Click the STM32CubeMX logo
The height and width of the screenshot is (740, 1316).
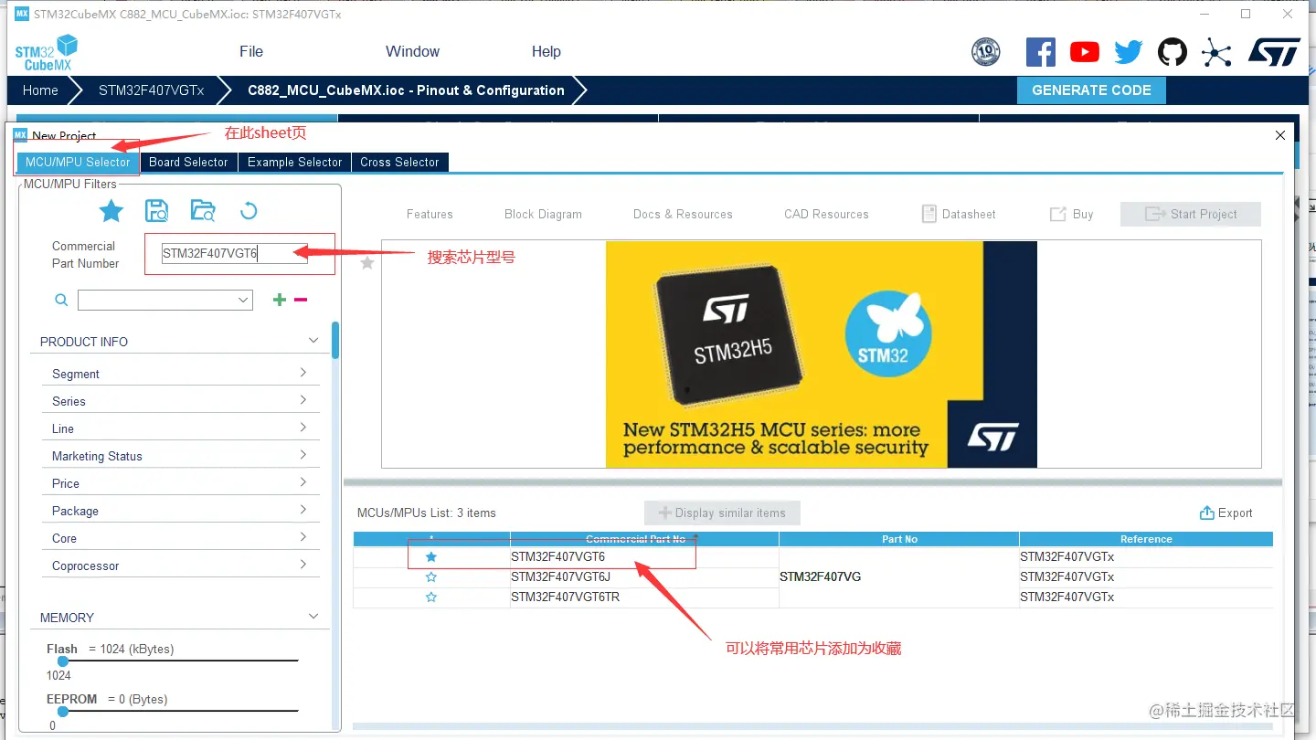47,52
